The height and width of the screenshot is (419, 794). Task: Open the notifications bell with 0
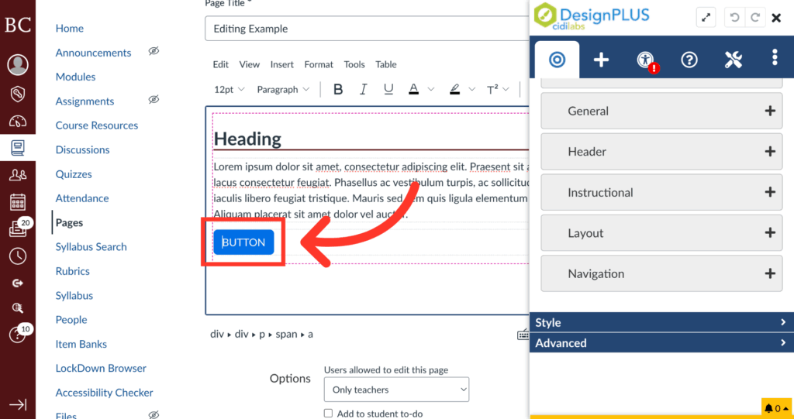tap(776, 408)
